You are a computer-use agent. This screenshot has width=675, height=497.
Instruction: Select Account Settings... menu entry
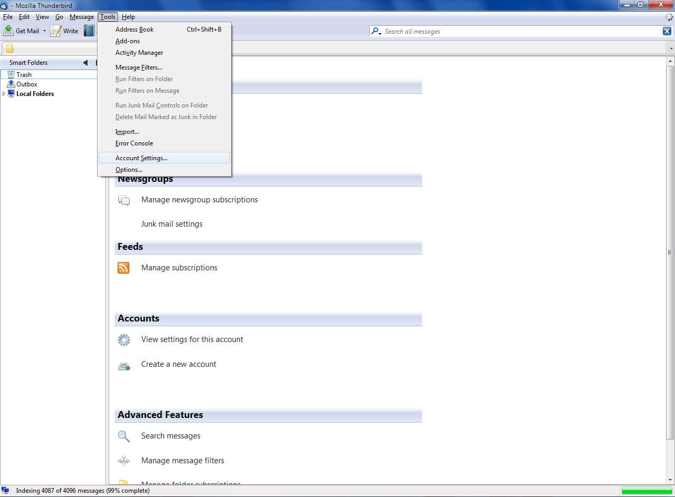tap(165, 158)
